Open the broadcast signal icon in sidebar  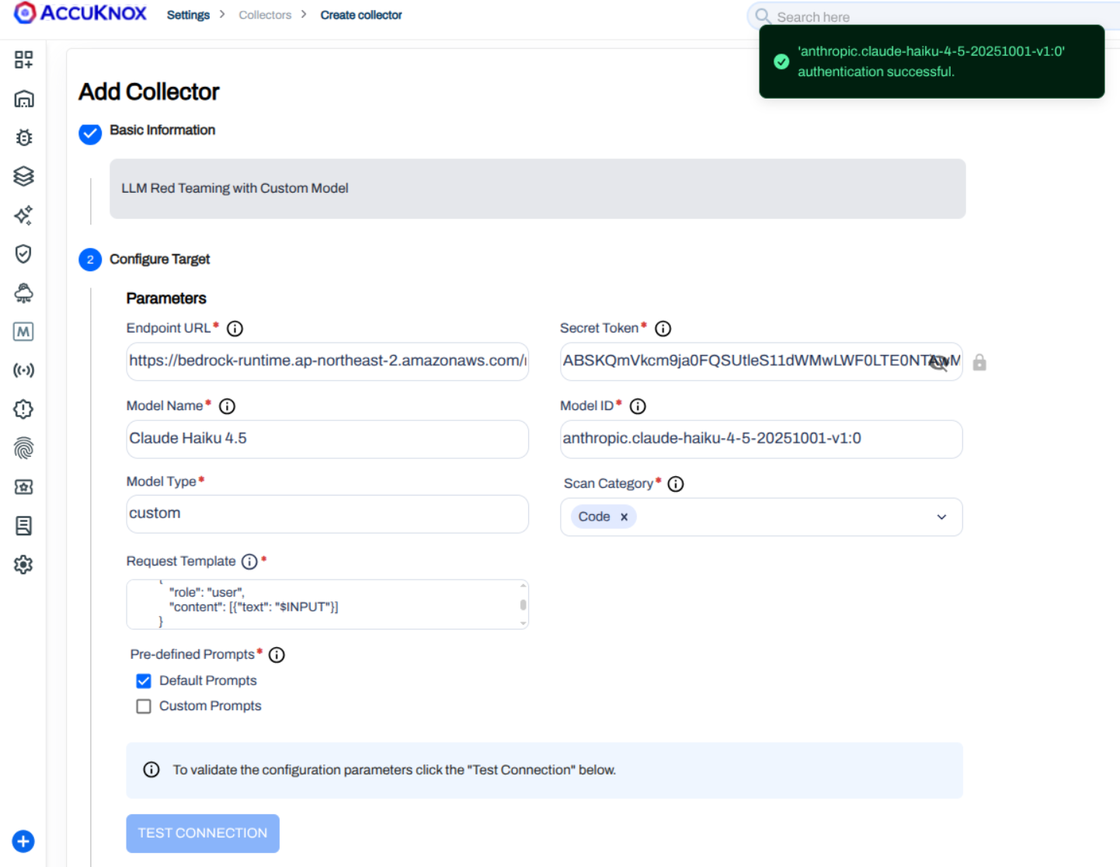click(x=23, y=371)
